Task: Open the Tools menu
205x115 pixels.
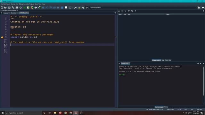Action: [x=36, y=4]
